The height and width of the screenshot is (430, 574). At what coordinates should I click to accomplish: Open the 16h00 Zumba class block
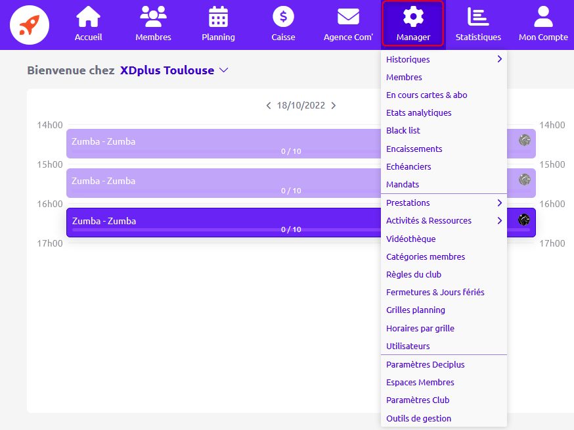pos(224,222)
